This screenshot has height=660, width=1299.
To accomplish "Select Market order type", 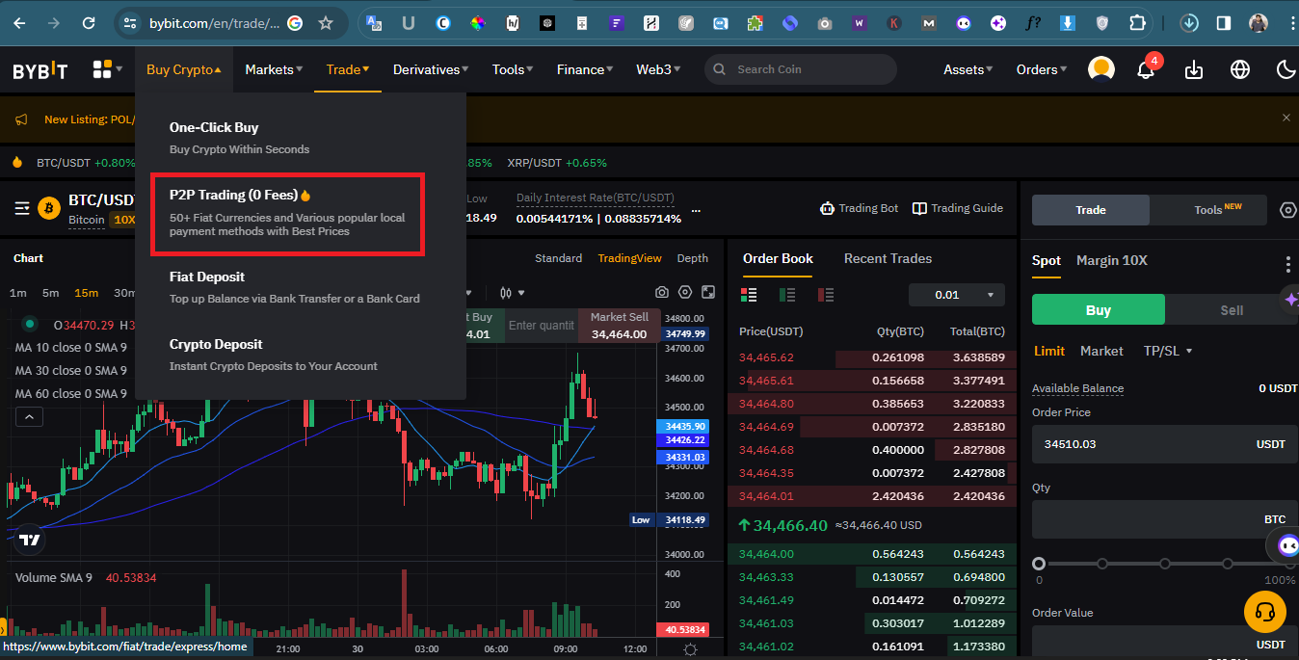I will (x=1101, y=351).
